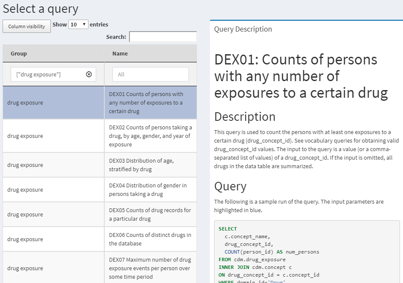Click the Group cell in the highlighted DEX01 row
The height and width of the screenshot is (283, 403).
coord(53,102)
